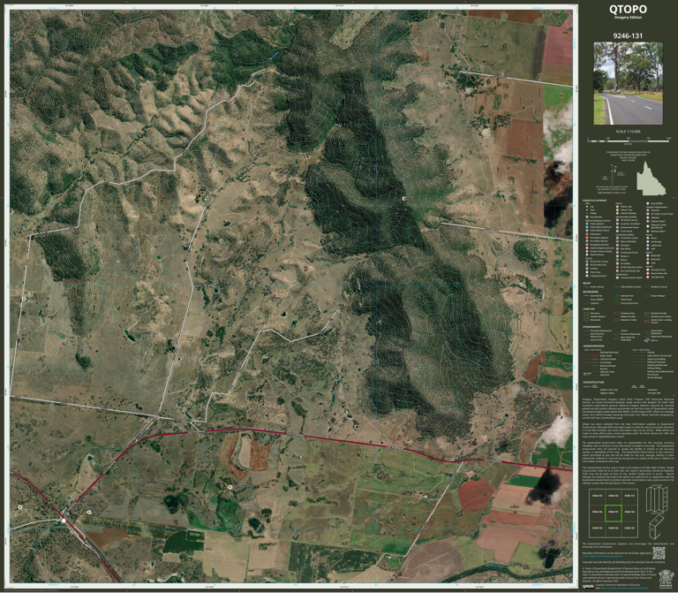The height and width of the screenshot is (593, 678).
Task: Click the Cemetery legend icon
Action: point(617,245)
